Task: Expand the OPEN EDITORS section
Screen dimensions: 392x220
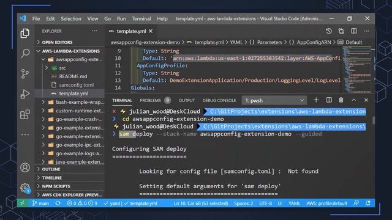Action: 69,42
